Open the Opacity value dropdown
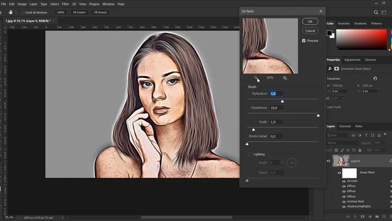Image resolution: width=392 pixels, height=221 pixels. (384, 143)
